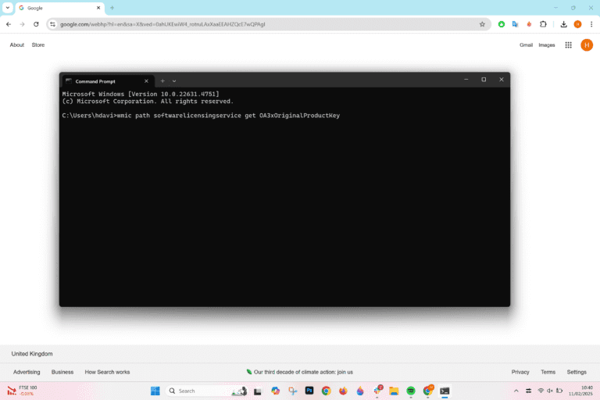Bookmark this page with the star icon
Image resolution: width=600 pixels, height=400 pixels.
[x=482, y=24]
